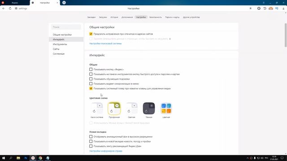Screen dimensions: 287x161
Task: Enable Показывать кнопку «Яндекс» checkbox
Action: tap(91, 69)
